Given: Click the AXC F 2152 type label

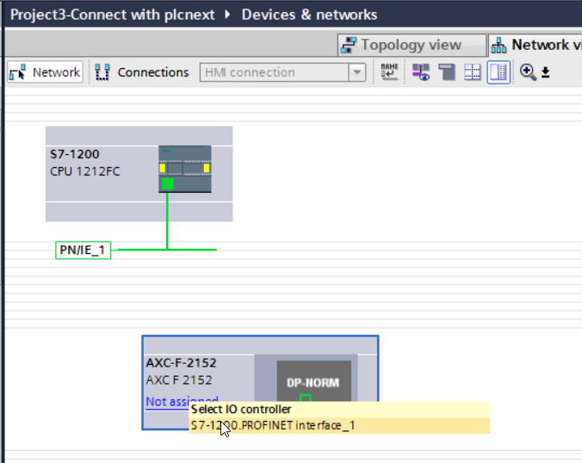Looking at the screenshot, I should pos(179,380).
